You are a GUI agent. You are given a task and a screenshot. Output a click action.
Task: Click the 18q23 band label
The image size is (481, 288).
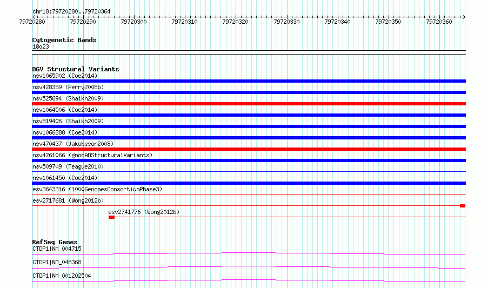(41, 46)
